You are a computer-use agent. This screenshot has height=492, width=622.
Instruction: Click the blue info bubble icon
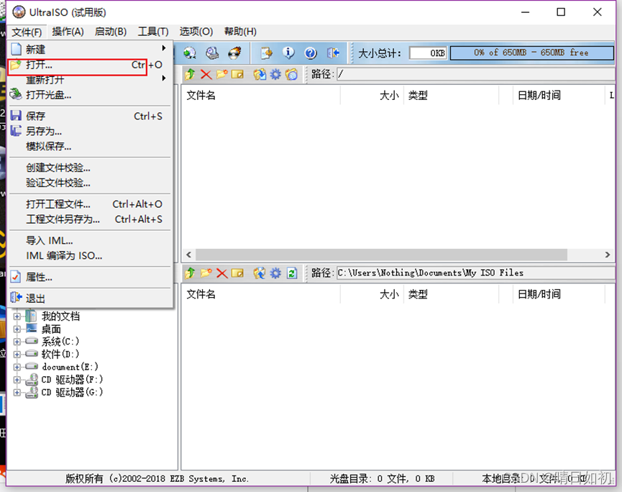288,53
